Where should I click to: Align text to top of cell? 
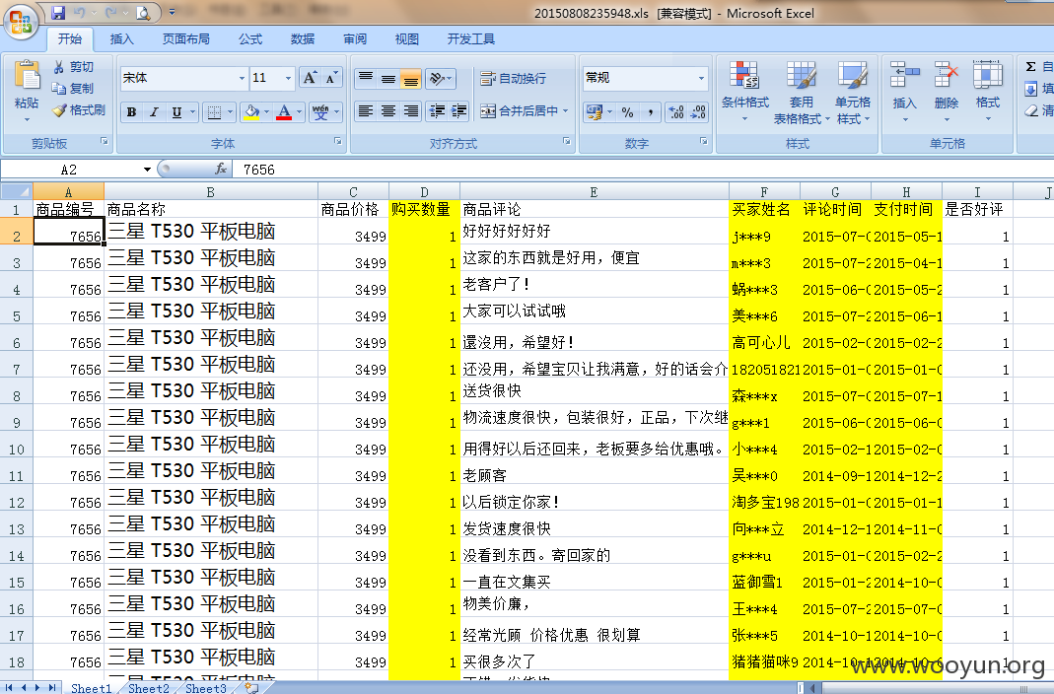pyautogui.click(x=366, y=79)
